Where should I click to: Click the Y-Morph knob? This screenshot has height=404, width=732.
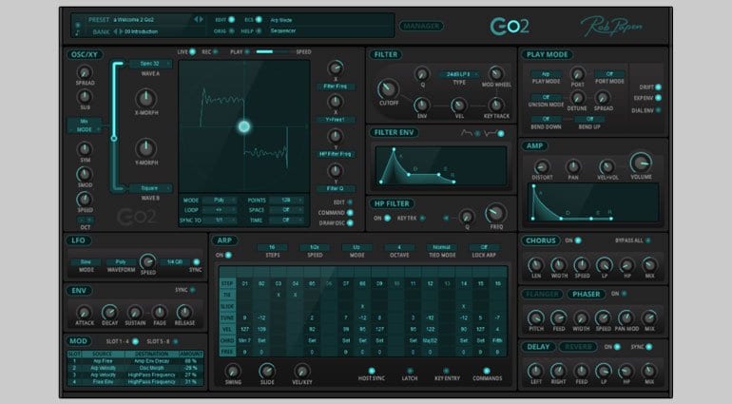click(x=145, y=148)
